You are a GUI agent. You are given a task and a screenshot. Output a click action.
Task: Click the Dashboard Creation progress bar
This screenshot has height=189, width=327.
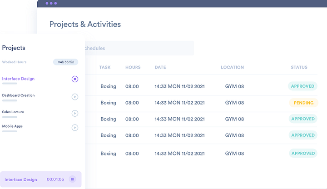click(10, 100)
